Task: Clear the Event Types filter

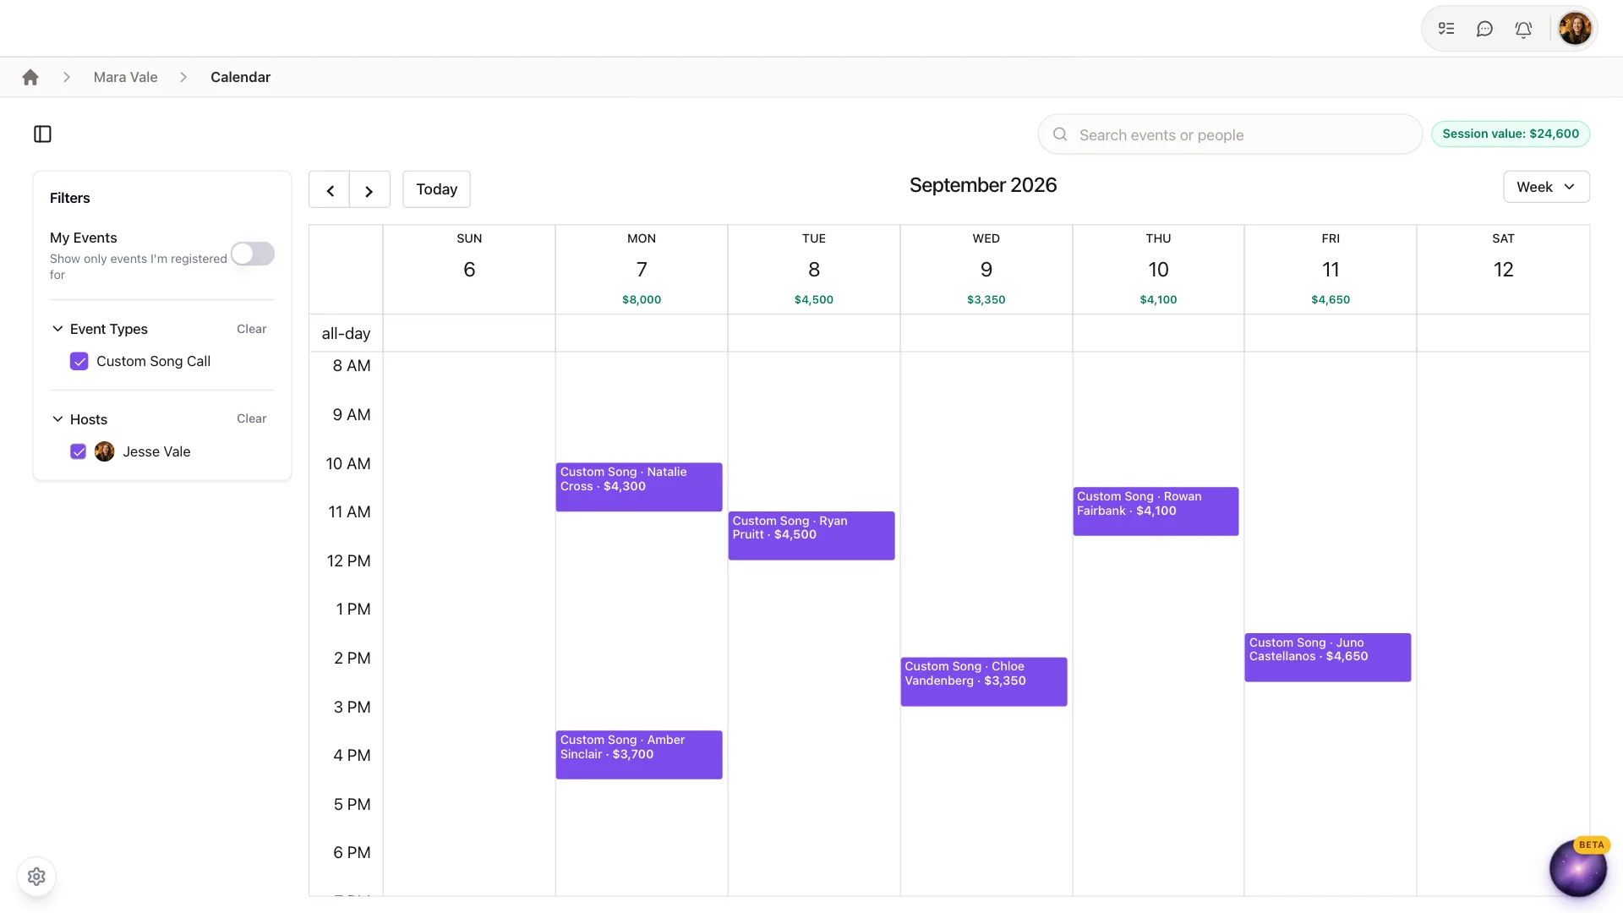Action: point(251,329)
